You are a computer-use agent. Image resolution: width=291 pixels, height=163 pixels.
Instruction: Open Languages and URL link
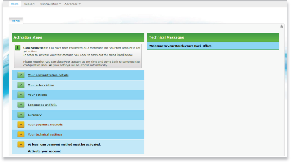point(43,105)
